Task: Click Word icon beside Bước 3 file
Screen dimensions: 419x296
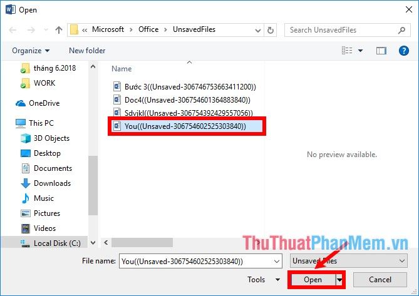Action: tap(117, 87)
